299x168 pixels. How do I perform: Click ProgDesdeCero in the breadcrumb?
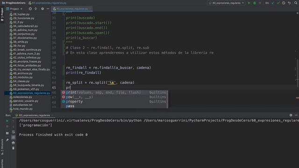click(14, 3)
